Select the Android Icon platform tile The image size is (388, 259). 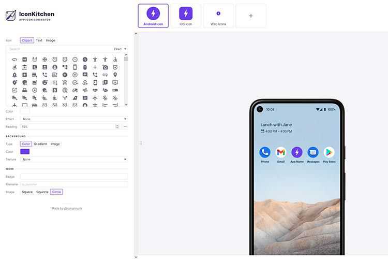pos(153,16)
